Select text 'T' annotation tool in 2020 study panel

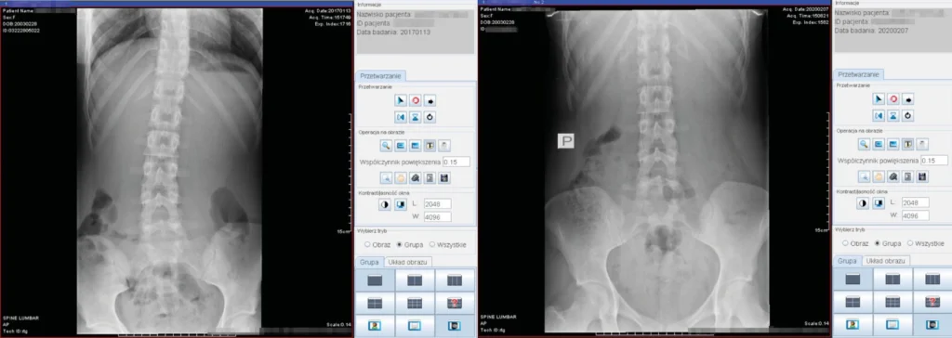(x=907, y=144)
